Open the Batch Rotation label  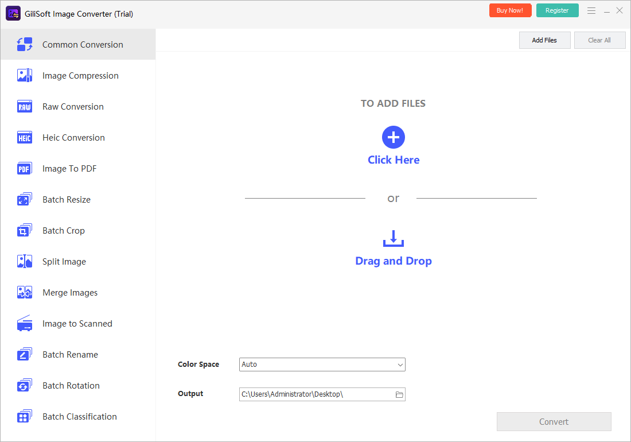pyautogui.click(x=71, y=386)
